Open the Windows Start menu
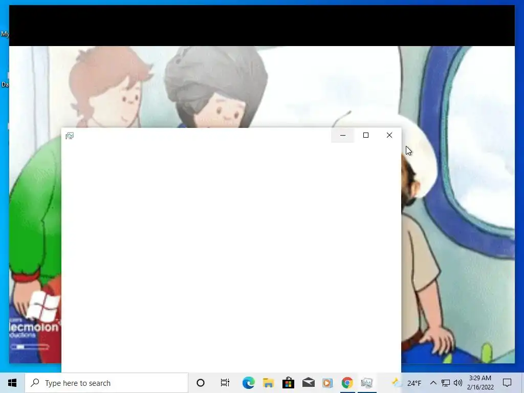Image resolution: width=524 pixels, height=393 pixels. (12, 383)
